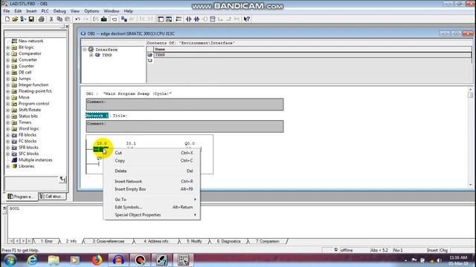Open the 1: Error tab

47,241
